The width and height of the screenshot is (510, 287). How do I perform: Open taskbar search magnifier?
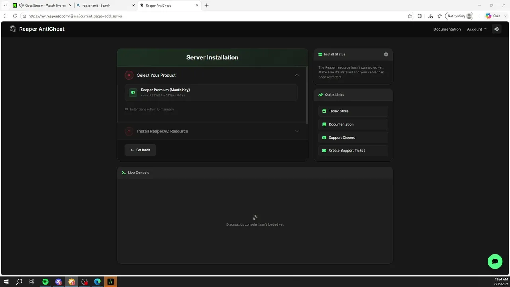pos(19,282)
